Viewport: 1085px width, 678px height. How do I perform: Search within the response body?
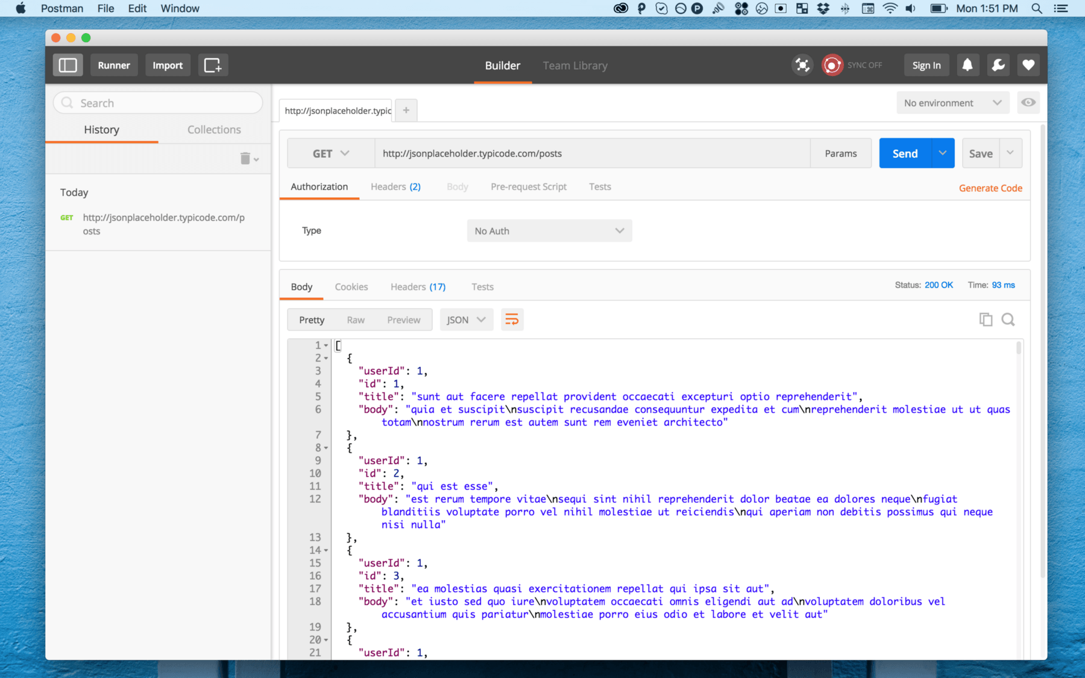tap(1008, 319)
